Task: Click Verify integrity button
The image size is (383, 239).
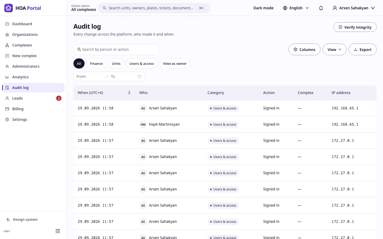Action: 355,27
